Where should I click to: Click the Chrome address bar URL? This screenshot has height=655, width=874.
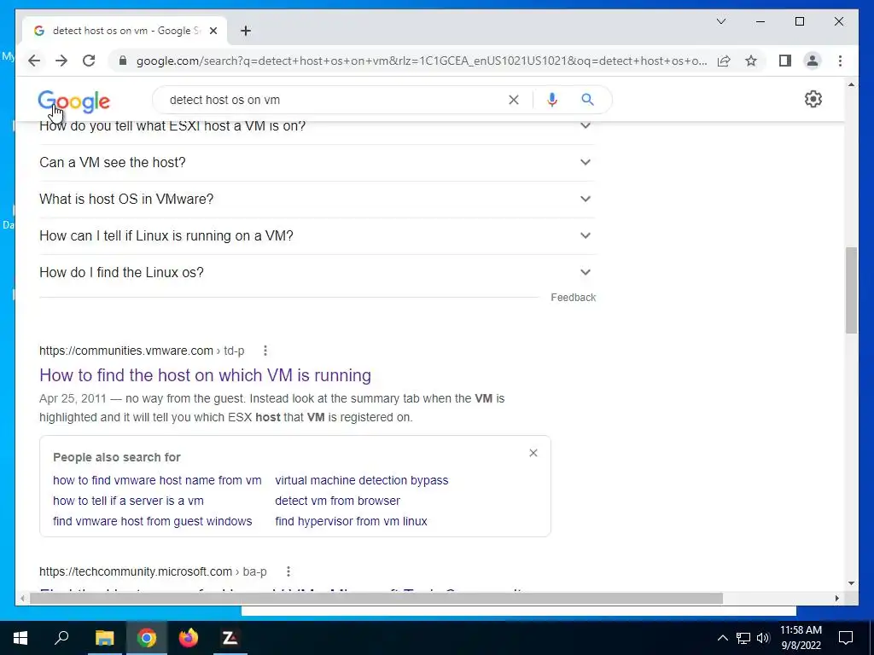422,61
